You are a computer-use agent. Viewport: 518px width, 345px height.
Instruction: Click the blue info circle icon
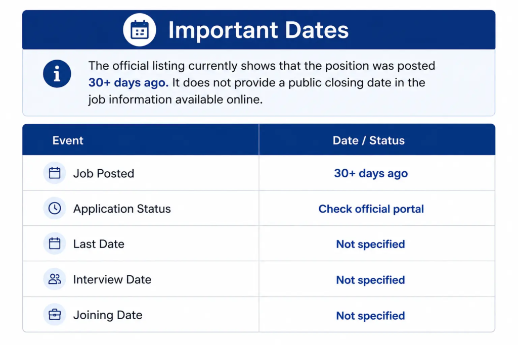click(57, 74)
